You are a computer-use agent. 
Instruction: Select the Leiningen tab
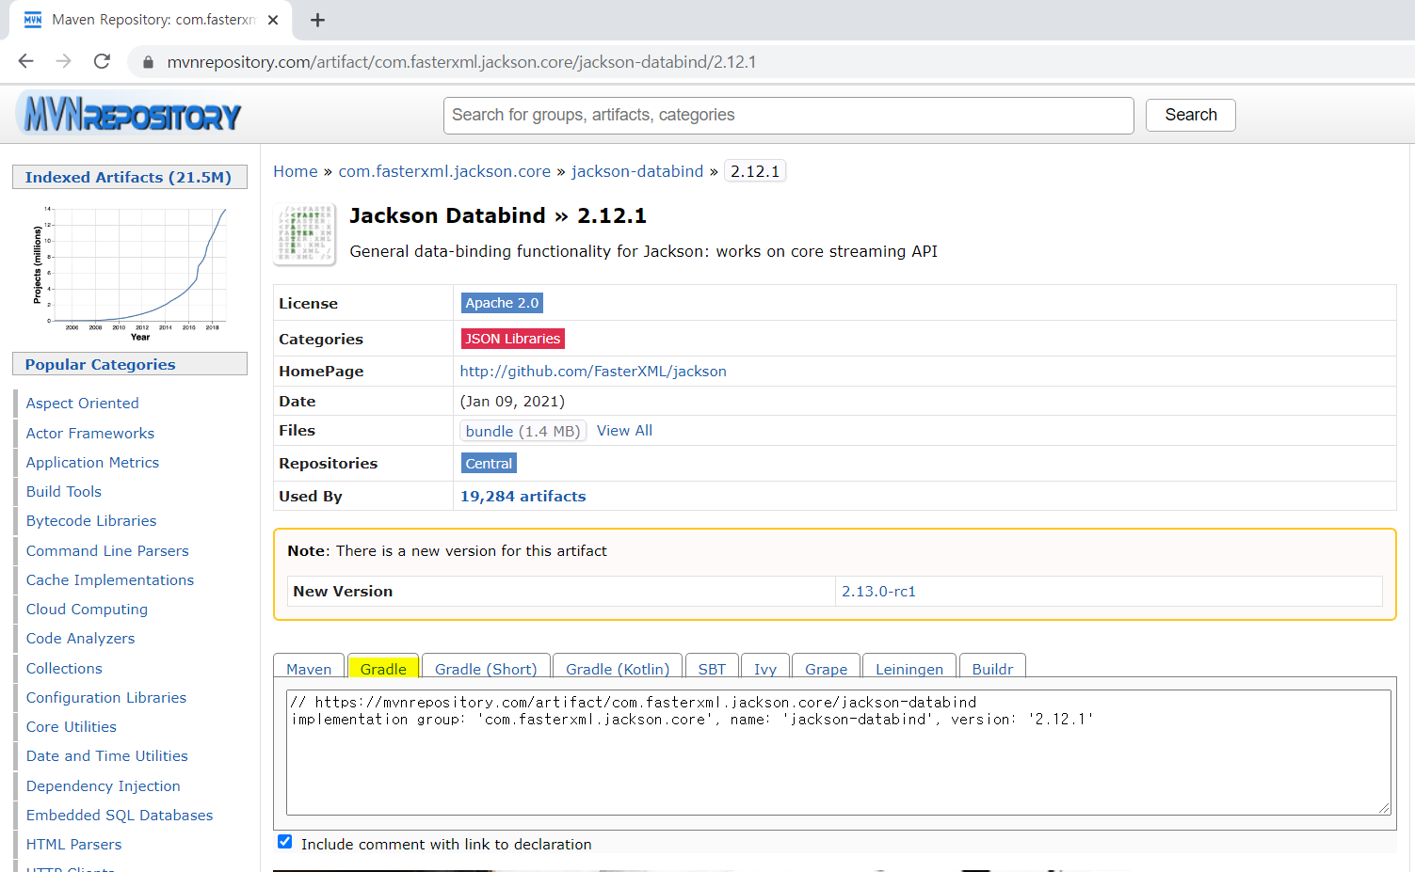pos(909,668)
